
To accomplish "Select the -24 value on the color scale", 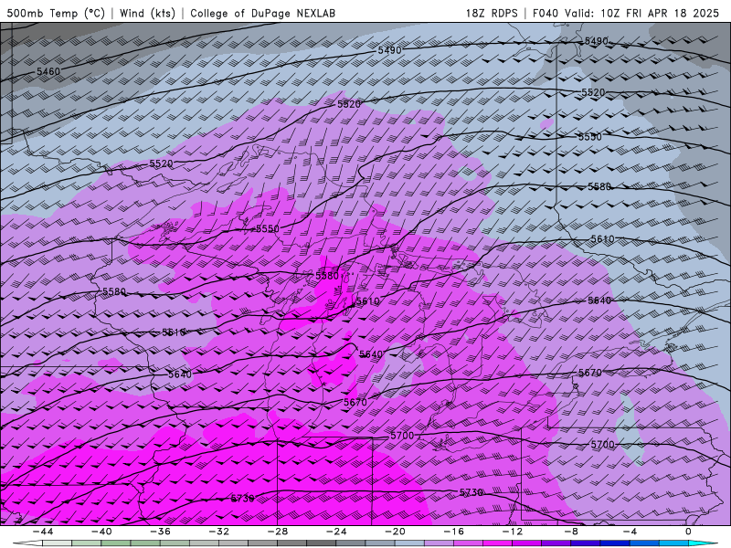I will pyautogui.click(x=336, y=532).
